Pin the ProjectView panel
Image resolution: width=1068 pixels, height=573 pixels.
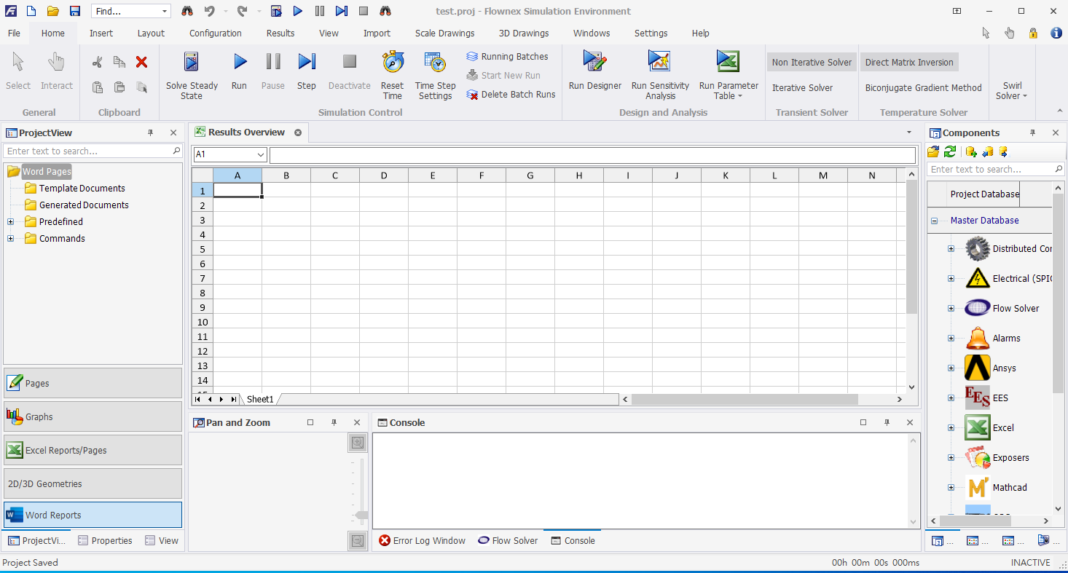pos(151,133)
